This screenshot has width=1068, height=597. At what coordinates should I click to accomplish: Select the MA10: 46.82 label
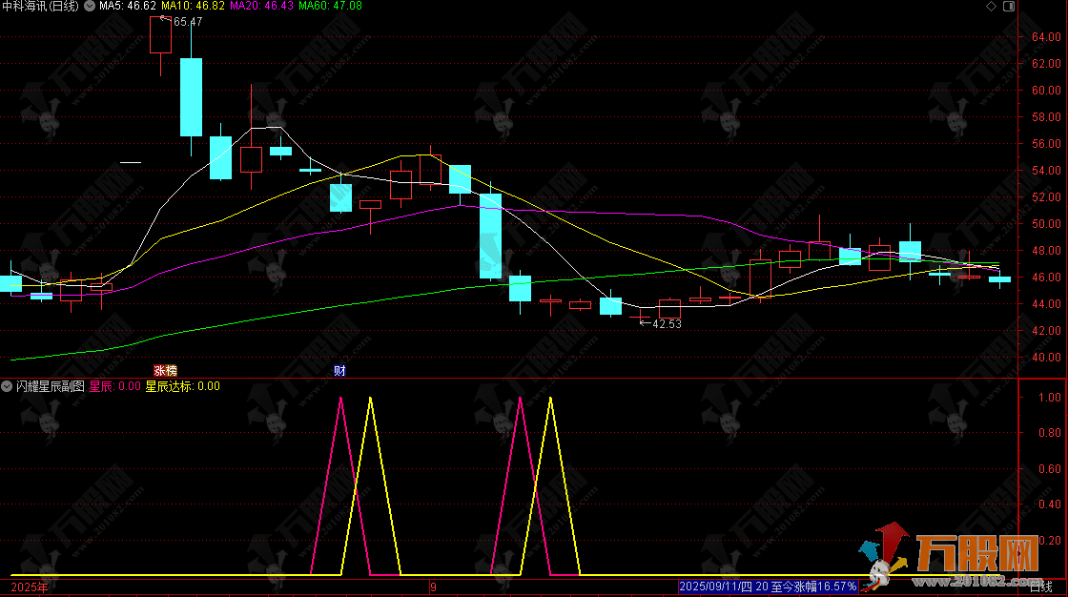point(193,6)
